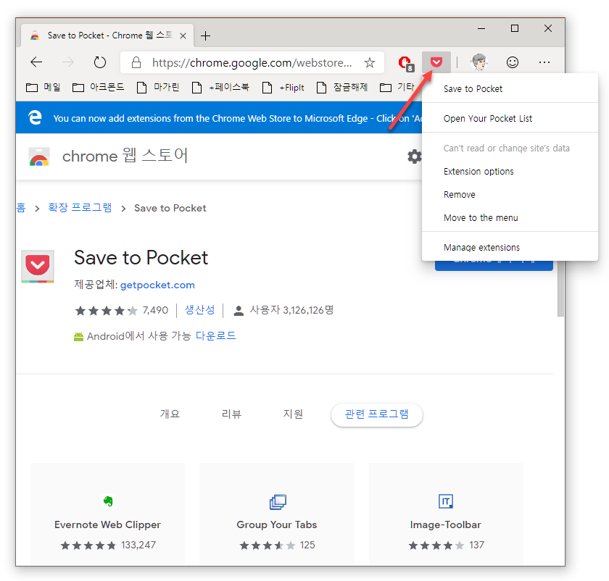Image resolution: width=609 pixels, height=581 pixels.
Task: Click the Android 다운로드 link
Action: click(215, 335)
